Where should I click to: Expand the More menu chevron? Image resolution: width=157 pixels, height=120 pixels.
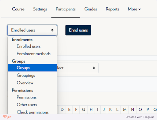140,9
